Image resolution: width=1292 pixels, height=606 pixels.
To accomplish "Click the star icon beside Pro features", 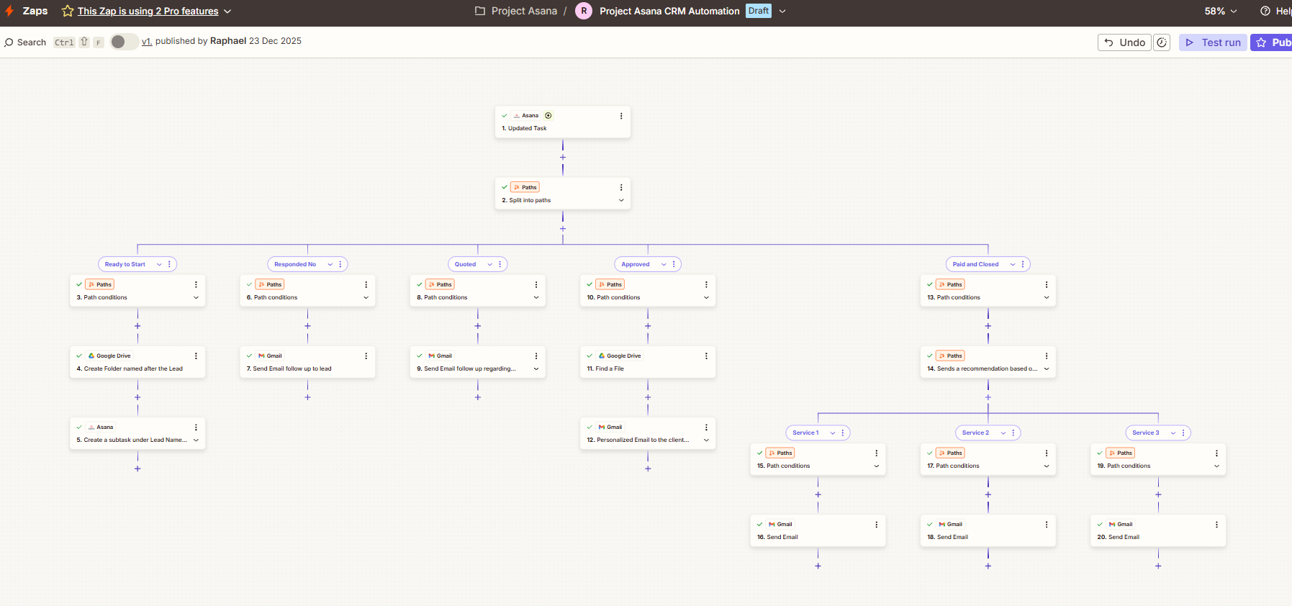I will (68, 11).
